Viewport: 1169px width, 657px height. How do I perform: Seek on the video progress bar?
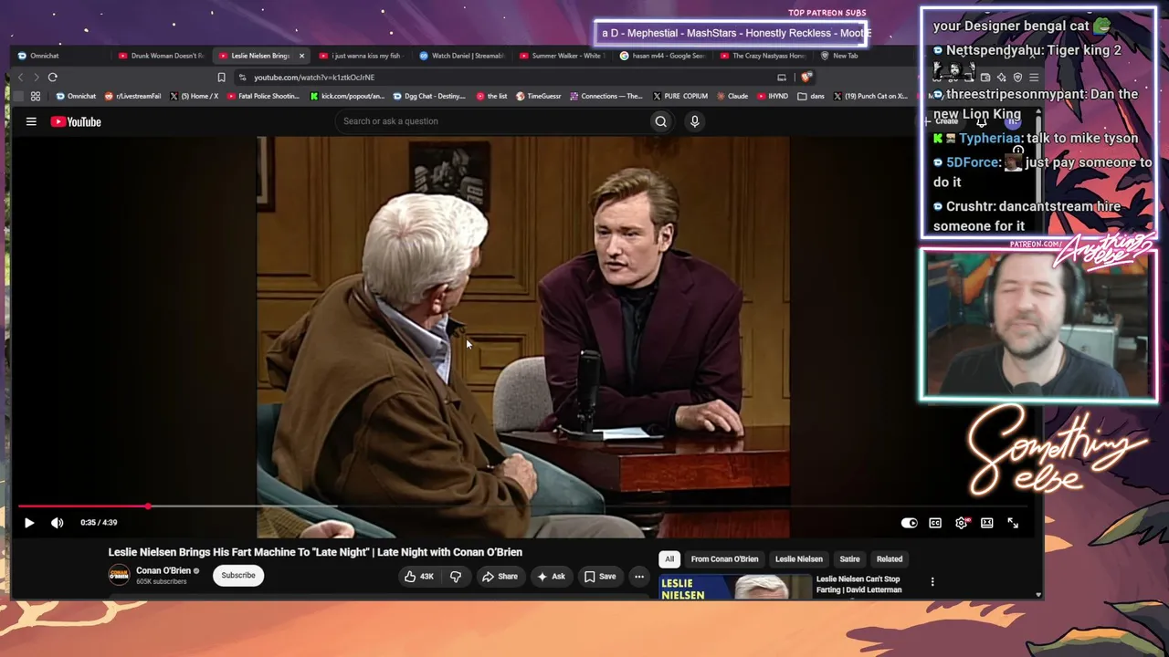coord(522,506)
